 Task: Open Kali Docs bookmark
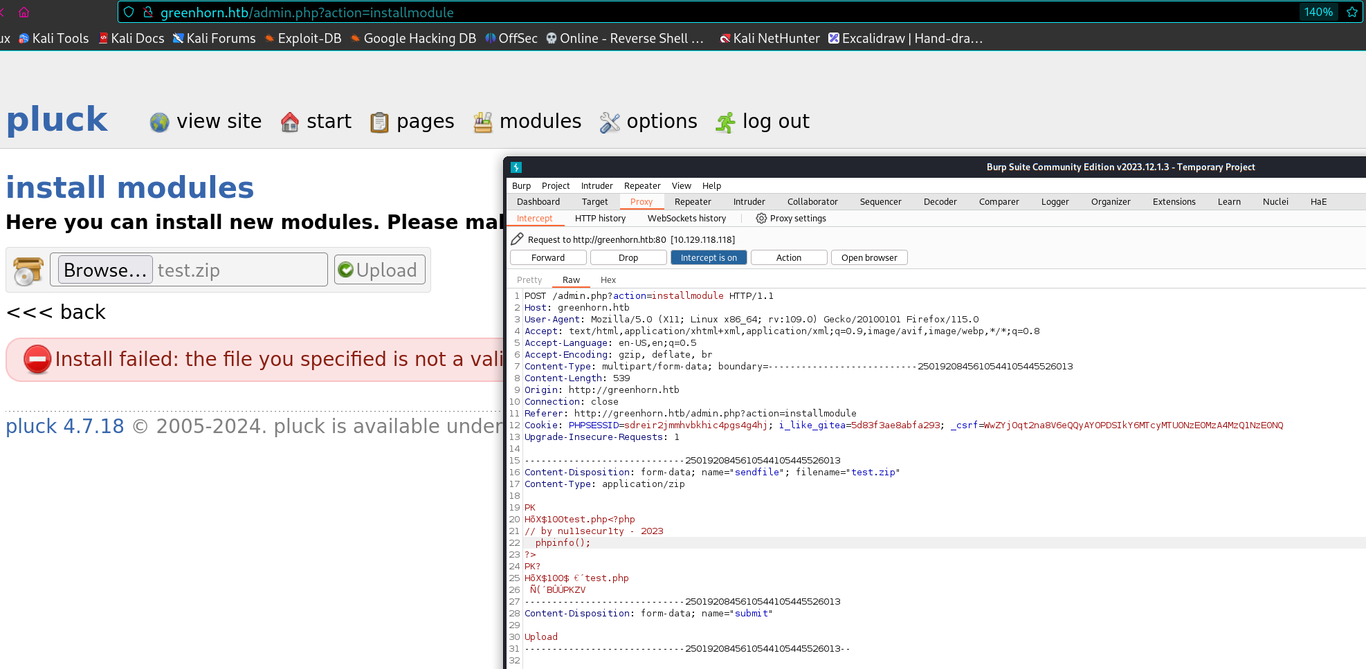pyautogui.click(x=131, y=39)
